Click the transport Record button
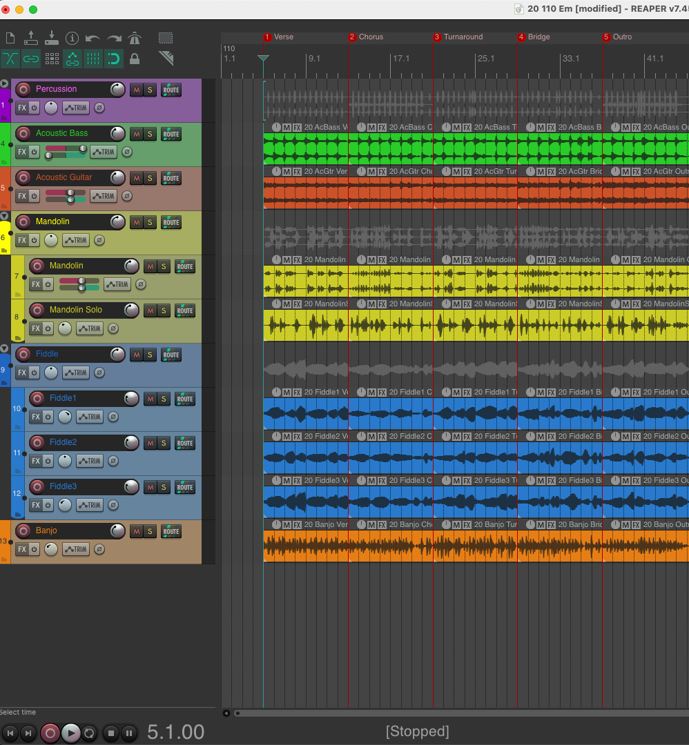 pos(50,733)
